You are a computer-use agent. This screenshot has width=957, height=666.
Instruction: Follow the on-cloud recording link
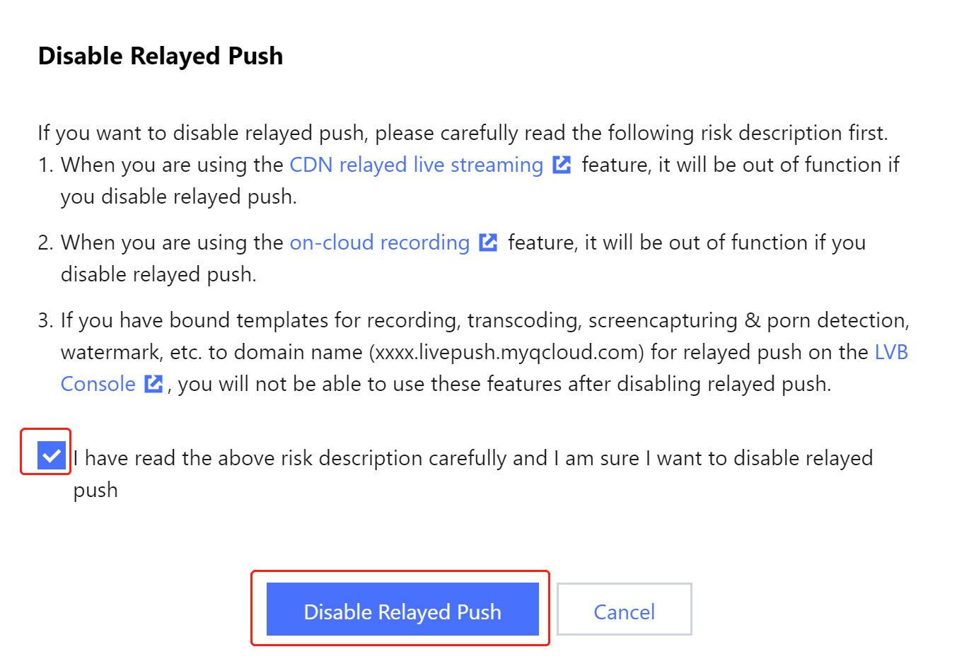pyautogui.click(x=380, y=243)
